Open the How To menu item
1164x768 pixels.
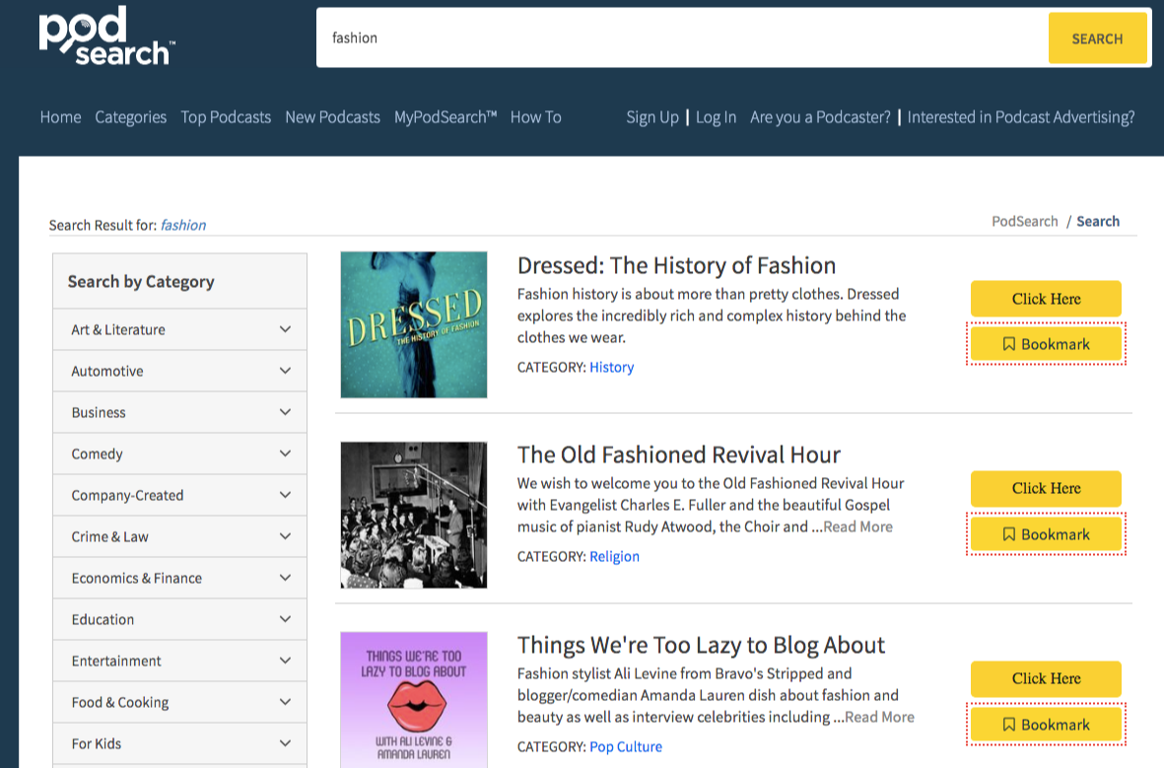(x=535, y=117)
